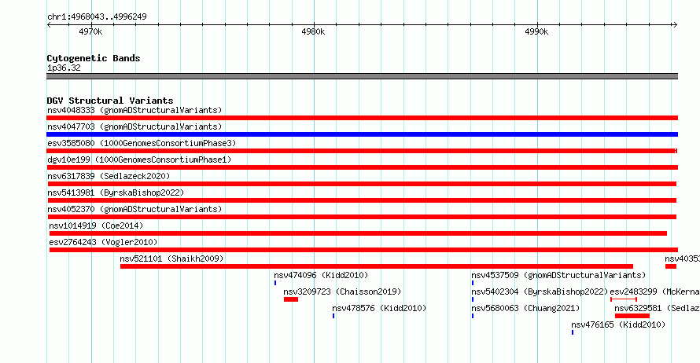Click the chr1:4968043..4996249 region label

(x=97, y=16)
